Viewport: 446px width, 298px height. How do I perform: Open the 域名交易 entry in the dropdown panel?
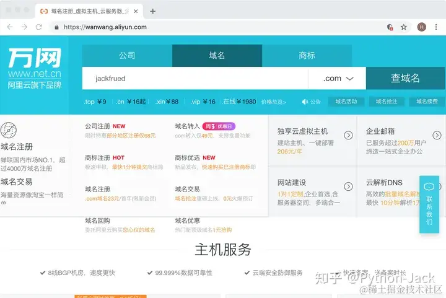click(x=187, y=190)
